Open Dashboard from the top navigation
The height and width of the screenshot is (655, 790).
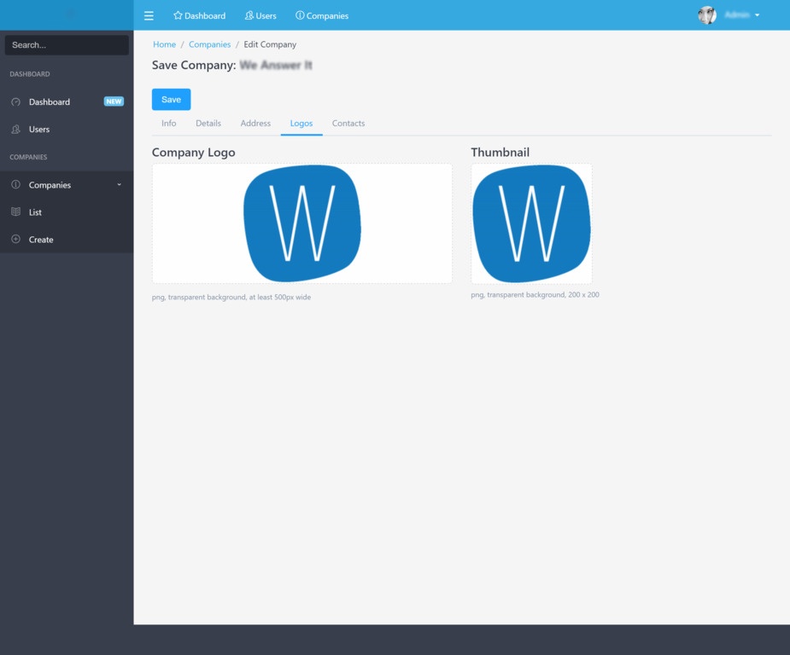click(200, 15)
